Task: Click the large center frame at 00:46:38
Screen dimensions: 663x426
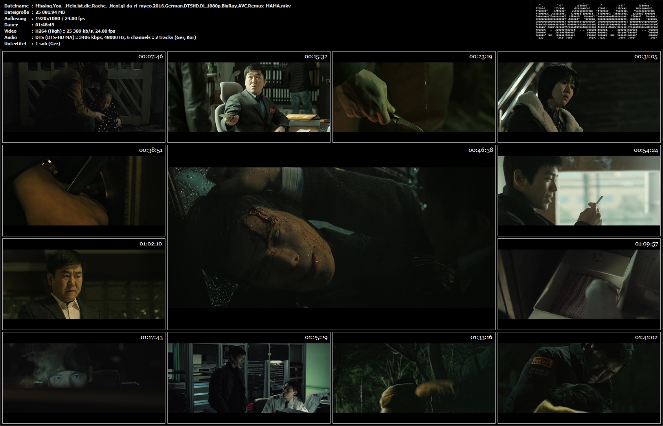Action: pyautogui.click(x=331, y=237)
